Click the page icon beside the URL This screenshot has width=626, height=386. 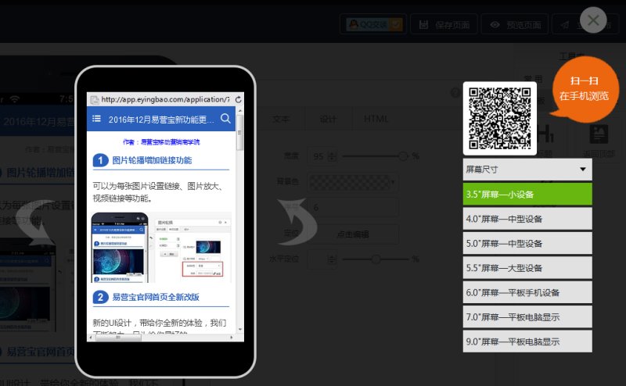pyautogui.click(x=94, y=99)
